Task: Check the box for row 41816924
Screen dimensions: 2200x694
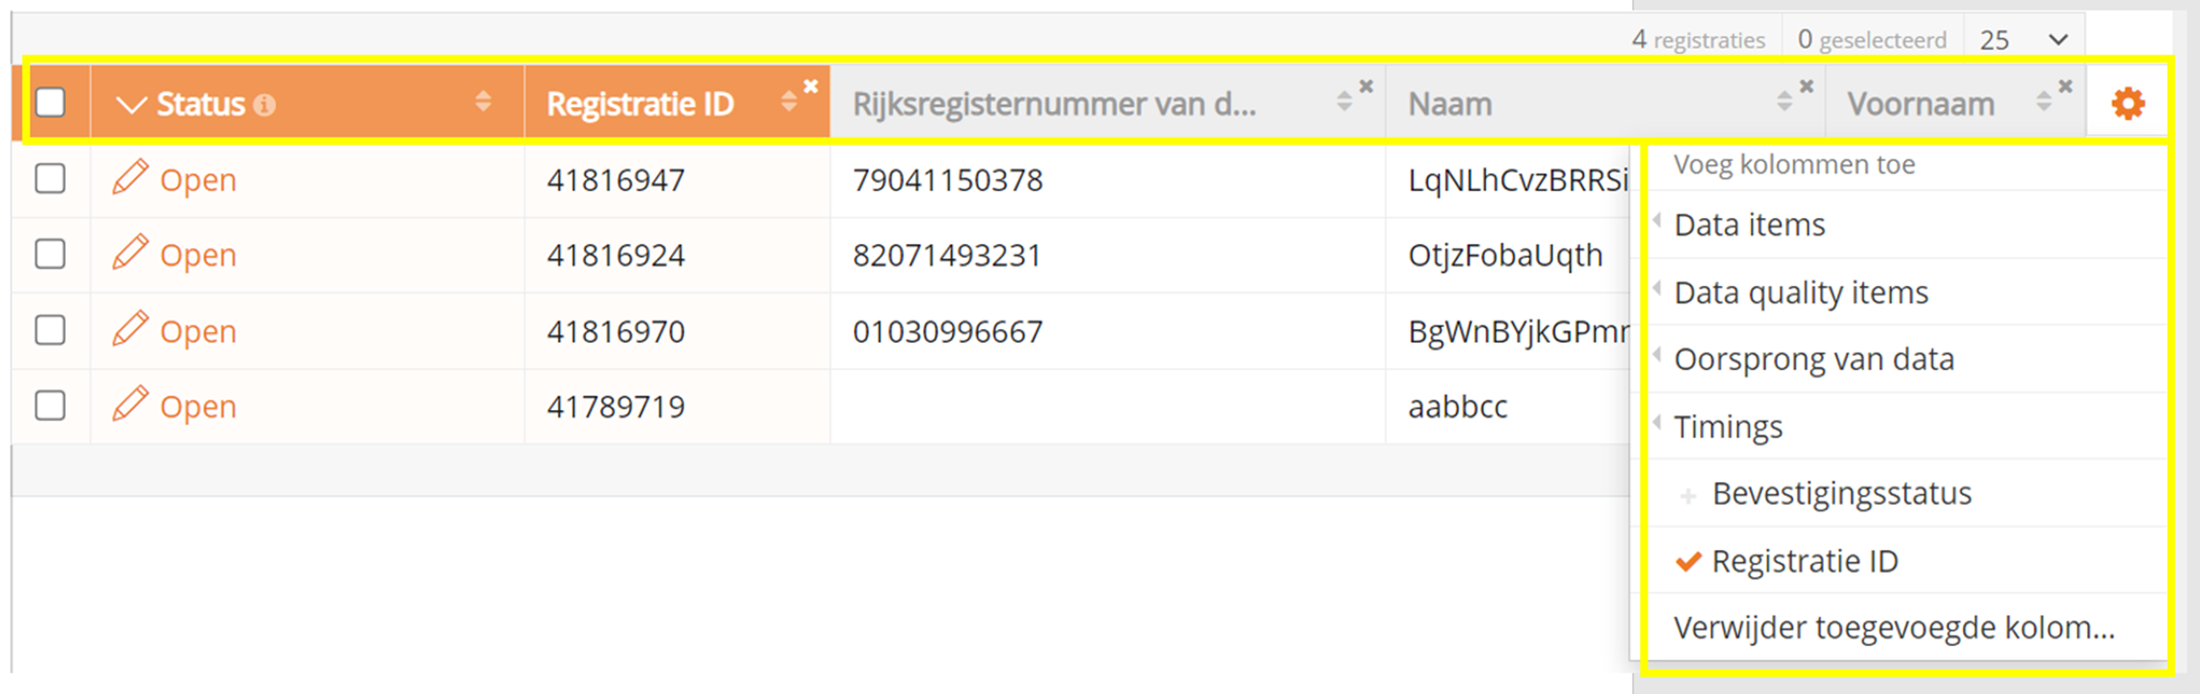Action: pyautogui.click(x=50, y=254)
